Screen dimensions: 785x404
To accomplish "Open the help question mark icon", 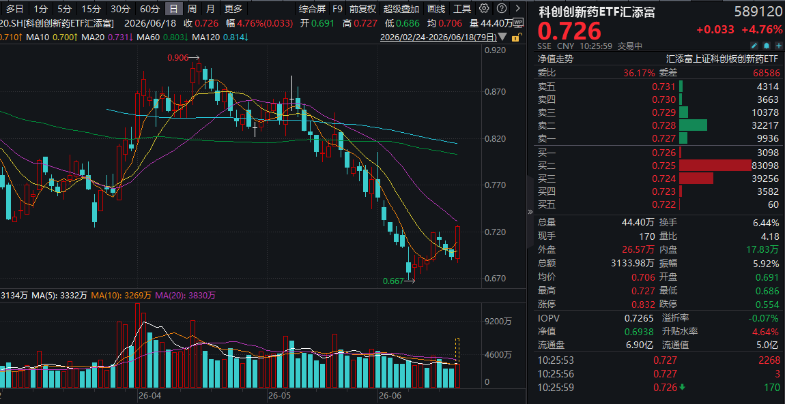I will tap(502, 8).
